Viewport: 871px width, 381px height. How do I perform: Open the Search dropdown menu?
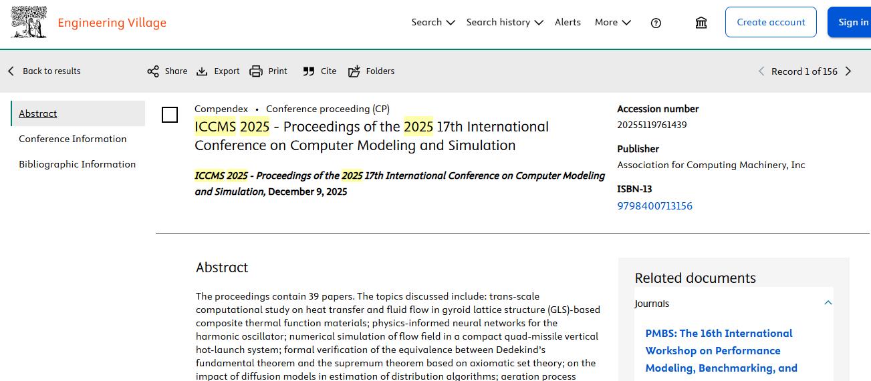click(x=432, y=22)
